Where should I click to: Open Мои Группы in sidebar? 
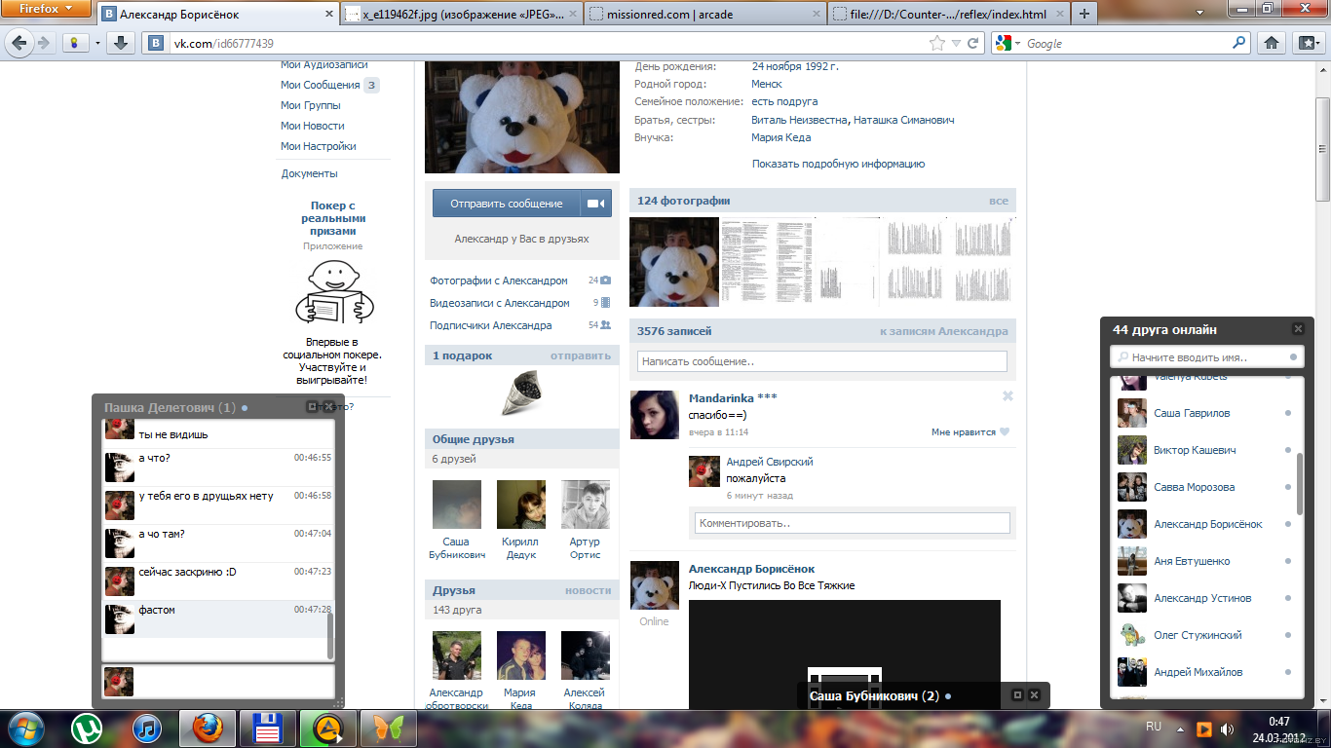click(x=311, y=105)
